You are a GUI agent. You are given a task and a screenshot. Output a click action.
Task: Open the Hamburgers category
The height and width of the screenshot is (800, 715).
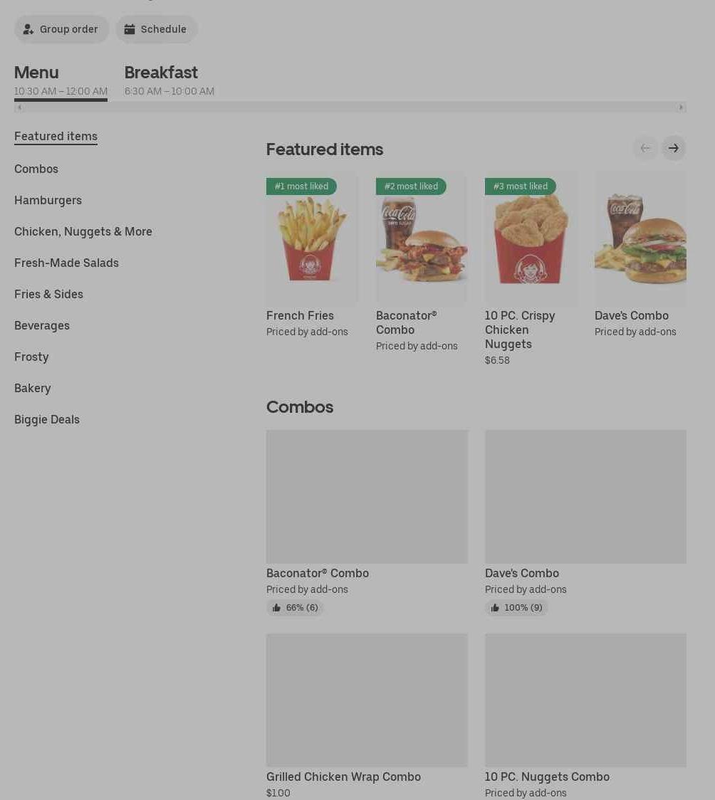tap(48, 200)
